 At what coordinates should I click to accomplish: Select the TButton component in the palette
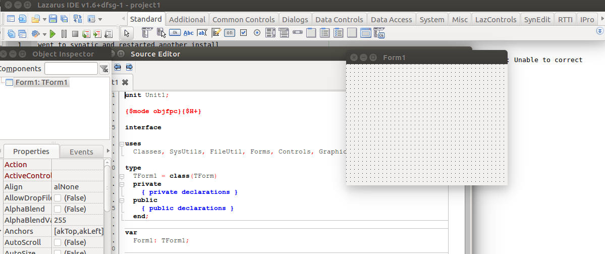[x=175, y=33]
